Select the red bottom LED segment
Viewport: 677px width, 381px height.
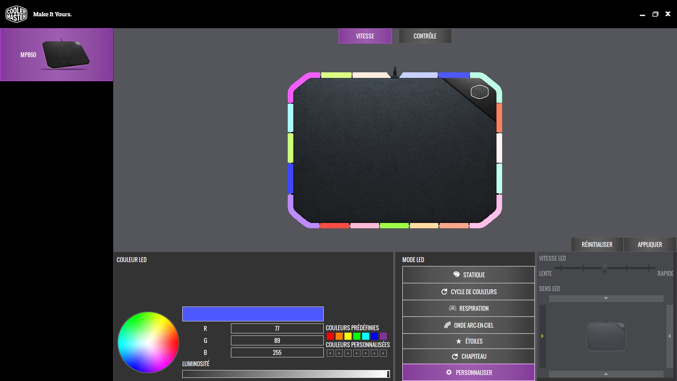(x=334, y=225)
